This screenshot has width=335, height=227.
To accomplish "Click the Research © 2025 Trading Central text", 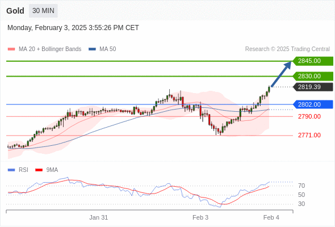I will click(287, 49).
